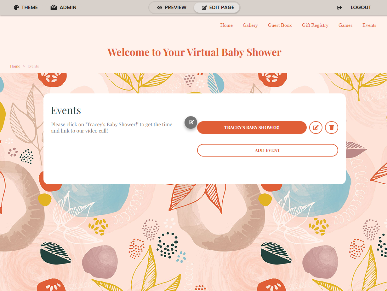Viewport: 387px width, 291px height.
Task: Go to Gallery in the navigation
Action: click(x=250, y=25)
